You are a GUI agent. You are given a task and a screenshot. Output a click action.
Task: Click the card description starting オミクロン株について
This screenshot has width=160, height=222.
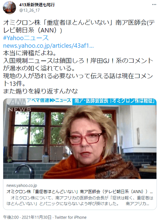pos(80,201)
